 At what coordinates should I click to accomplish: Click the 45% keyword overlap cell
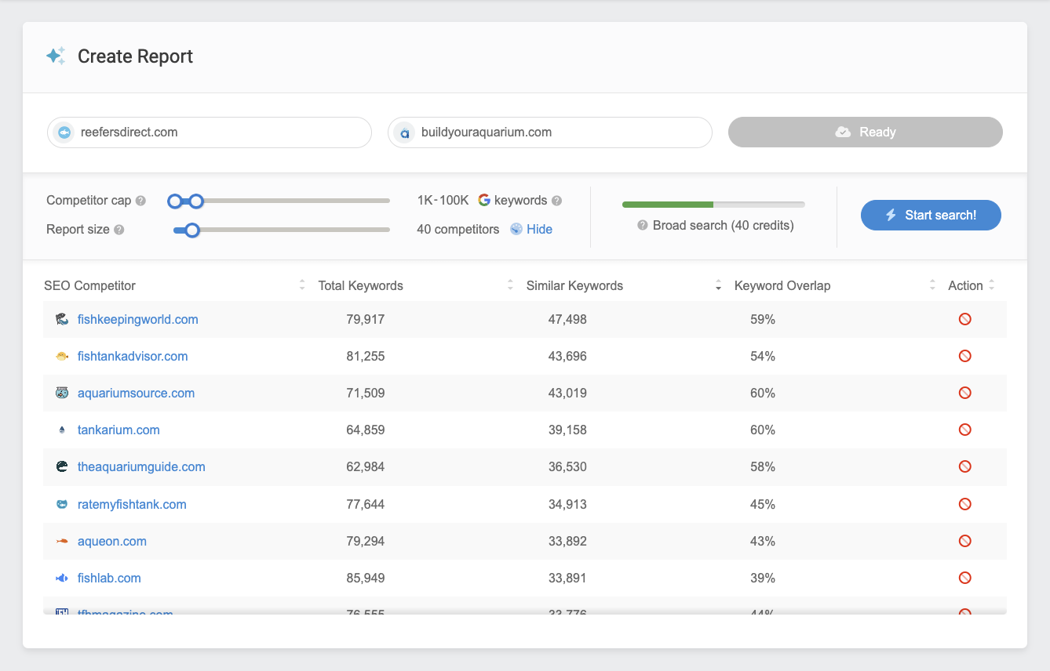763,504
